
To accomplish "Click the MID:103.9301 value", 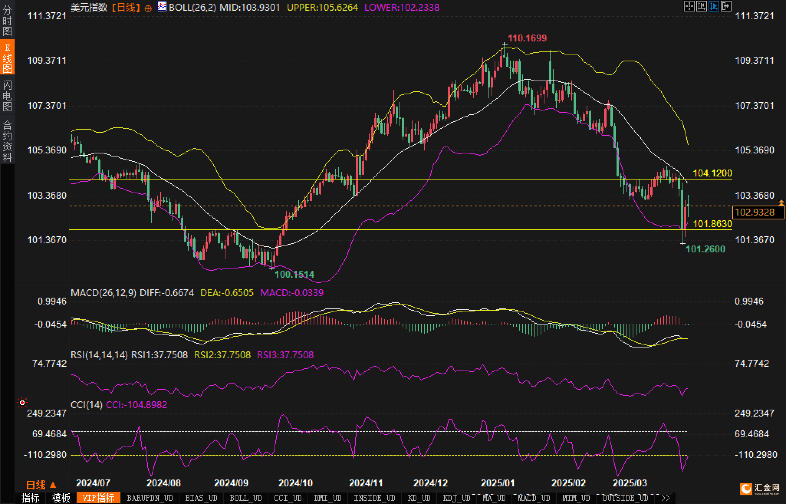I will click(x=250, y=7).
